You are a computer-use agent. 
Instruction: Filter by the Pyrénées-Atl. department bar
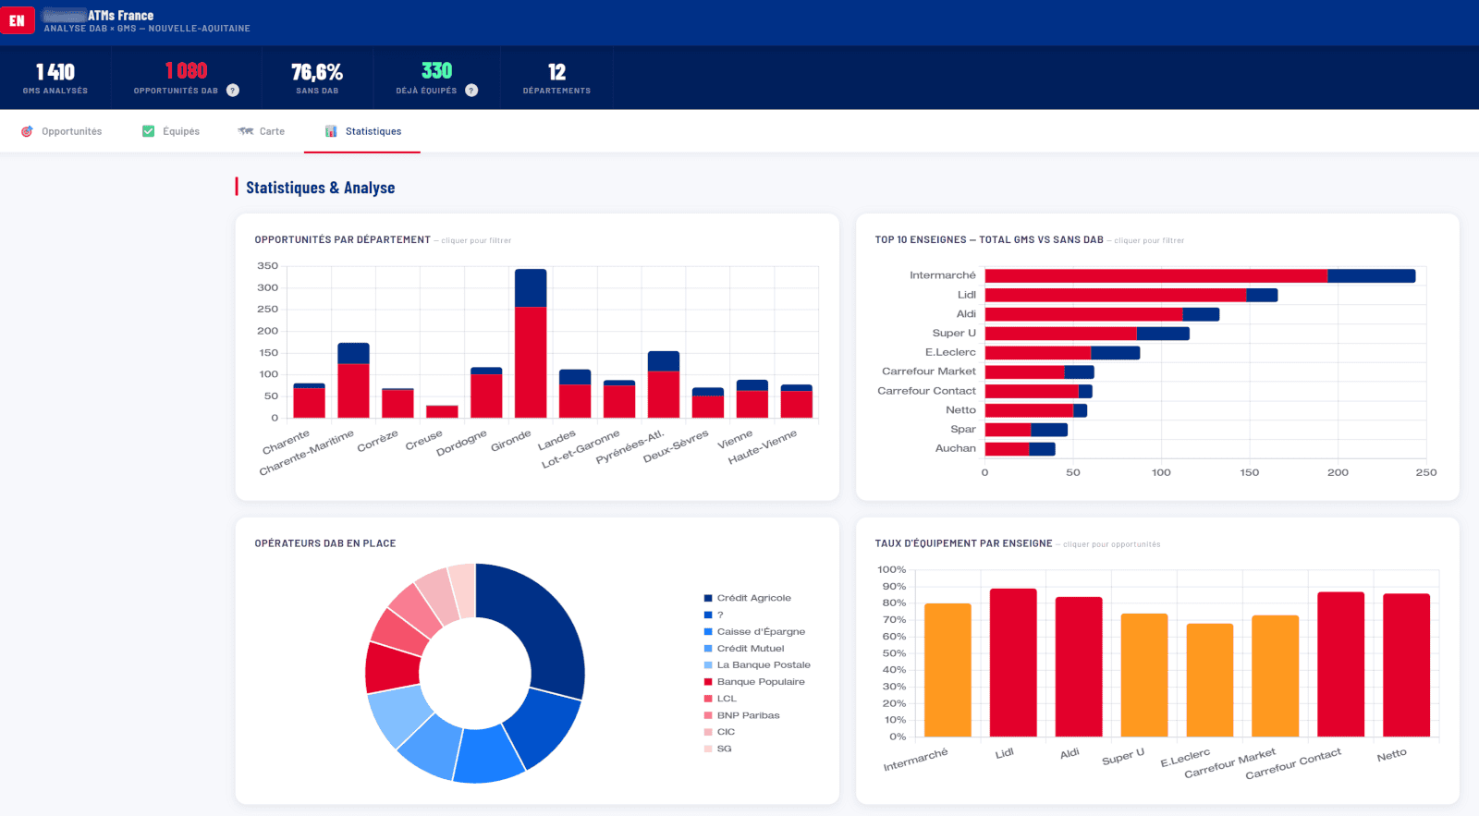coord(664,384)
